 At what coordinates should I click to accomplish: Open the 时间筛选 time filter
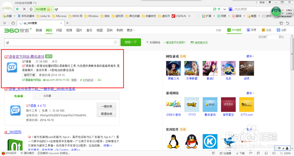153,42
